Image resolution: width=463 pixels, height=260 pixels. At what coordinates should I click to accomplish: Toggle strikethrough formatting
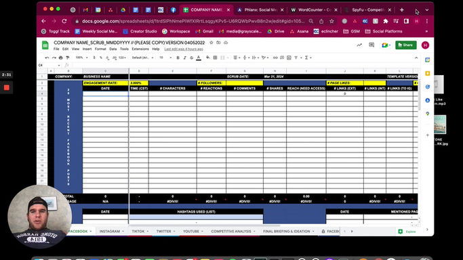tap(192, 58)
